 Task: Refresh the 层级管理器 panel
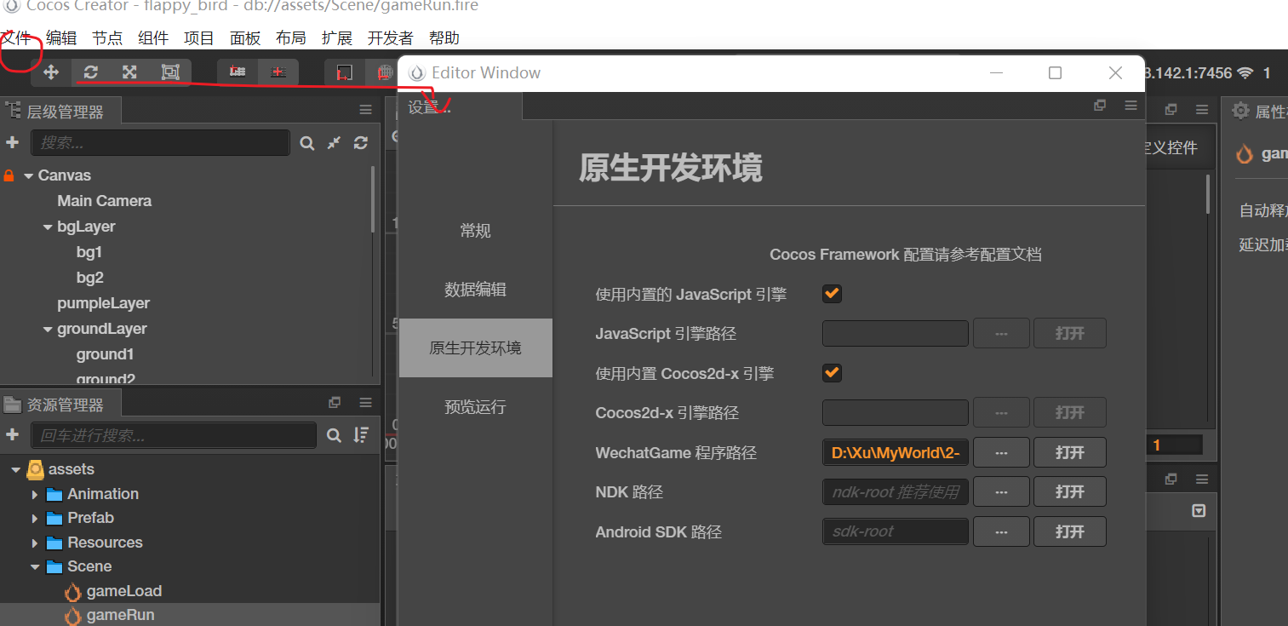click(x=361, y=143)
